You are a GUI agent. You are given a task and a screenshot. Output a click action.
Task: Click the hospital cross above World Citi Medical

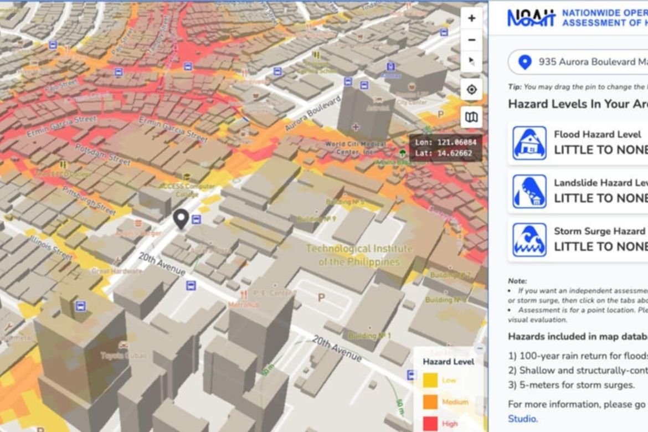click(x=356, y=127)
